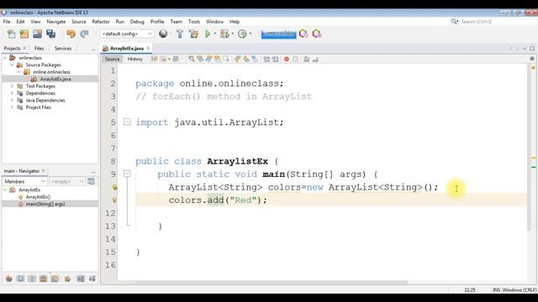Click the blue memory usage bar

coord(278,34)
